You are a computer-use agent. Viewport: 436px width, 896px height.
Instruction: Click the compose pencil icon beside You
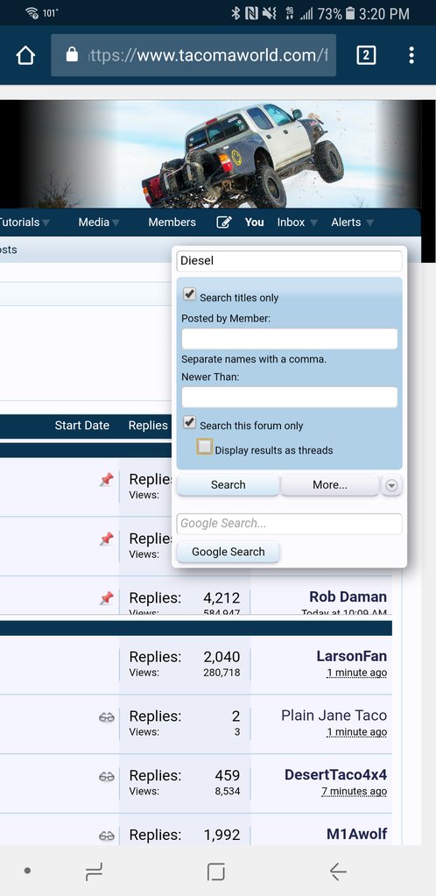tap(224, 222)
